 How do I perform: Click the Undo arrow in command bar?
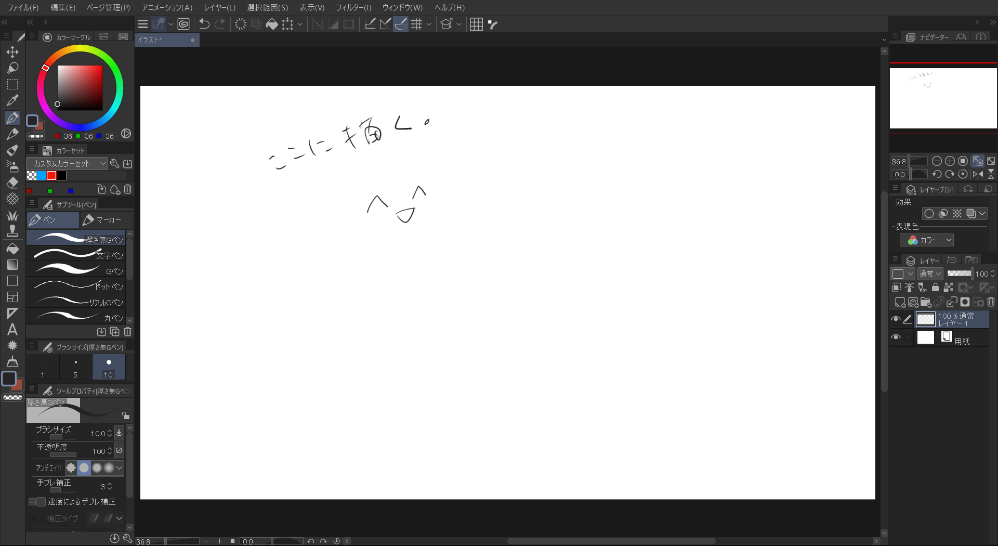point(204,24)
